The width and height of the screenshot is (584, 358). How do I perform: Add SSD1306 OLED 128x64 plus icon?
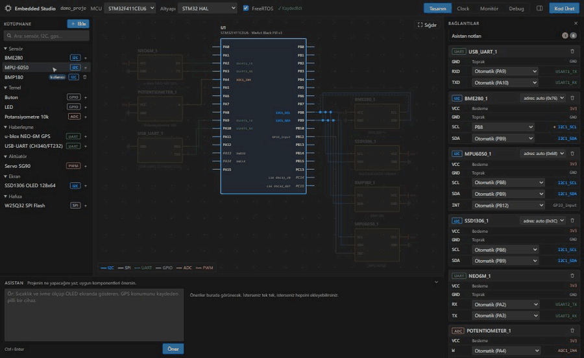pyautogui.click(x=86, y=185)
